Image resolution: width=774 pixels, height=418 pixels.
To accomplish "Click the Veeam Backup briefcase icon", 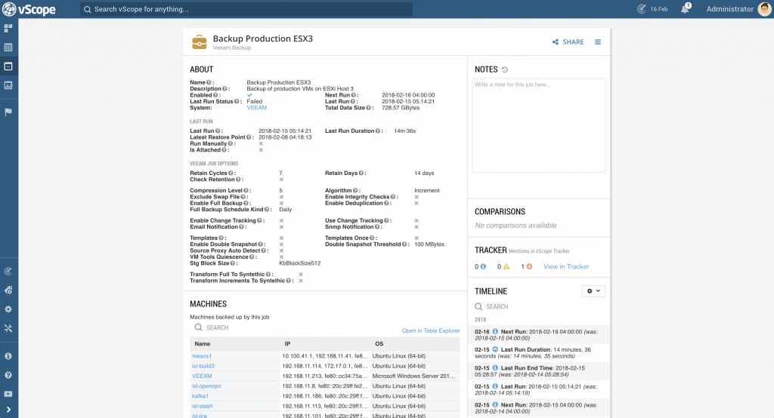I will 200,42.
